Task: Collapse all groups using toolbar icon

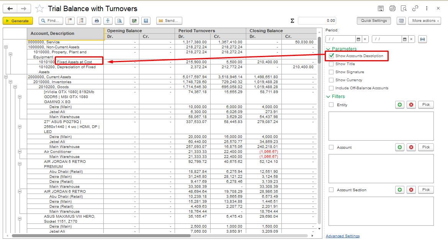Action: [70, 21]
